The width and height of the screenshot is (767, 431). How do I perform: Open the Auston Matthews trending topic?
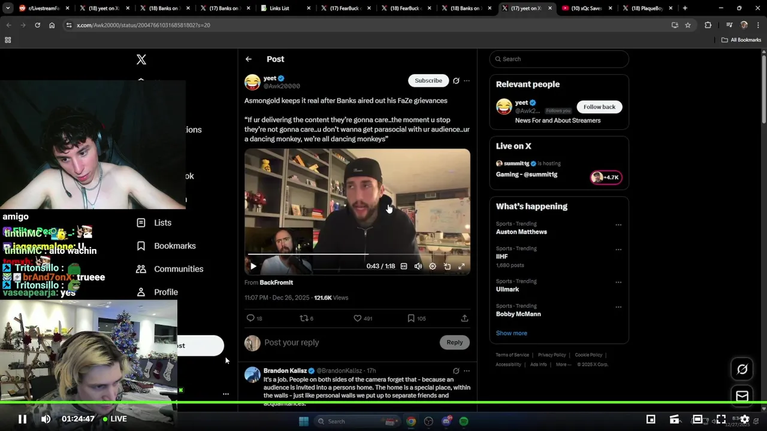tap(521, 232)
